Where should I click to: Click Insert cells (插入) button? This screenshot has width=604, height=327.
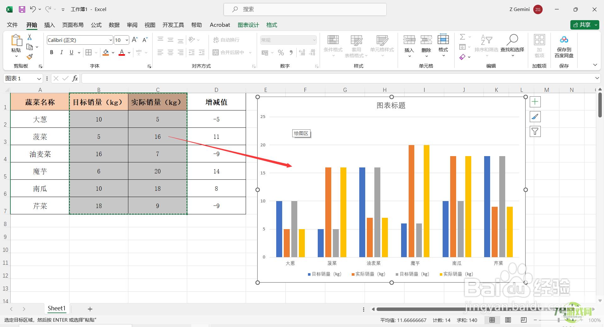[409, 47]
